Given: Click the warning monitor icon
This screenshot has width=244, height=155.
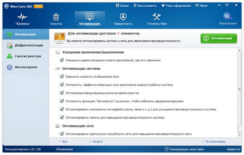Looking at the screenshot, I should (59, 38).
